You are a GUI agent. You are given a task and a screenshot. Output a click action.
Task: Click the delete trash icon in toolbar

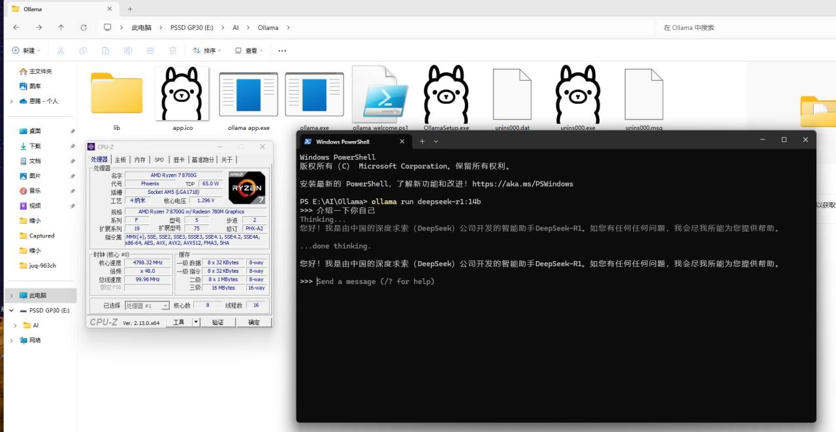point(173,50)
